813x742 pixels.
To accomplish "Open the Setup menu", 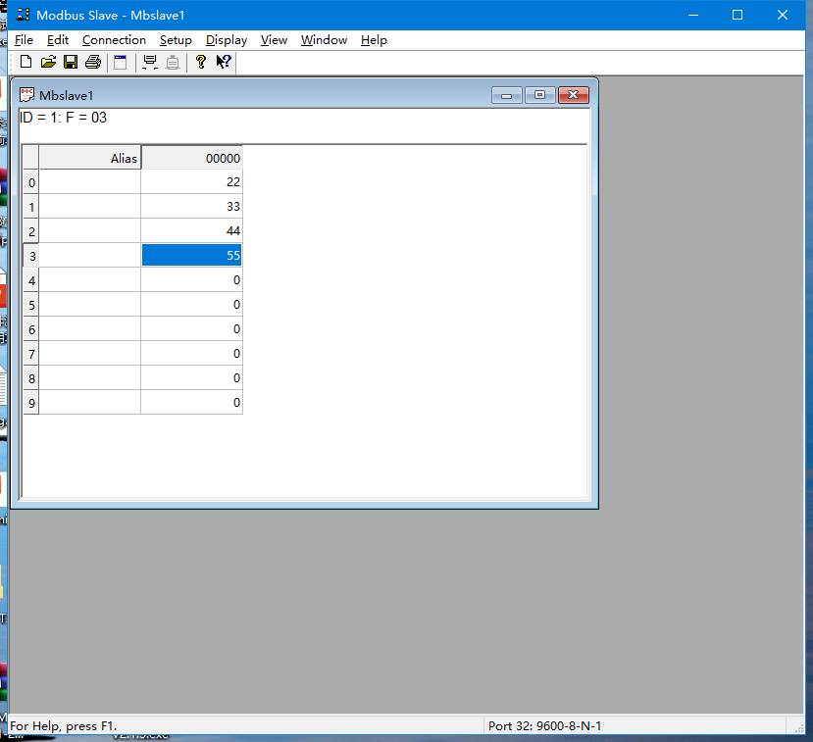I will (x=176, y=40).
